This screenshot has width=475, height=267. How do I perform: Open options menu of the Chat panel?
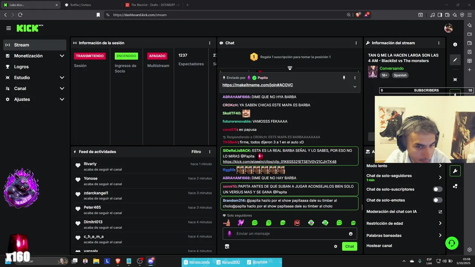tap(356, 43)
